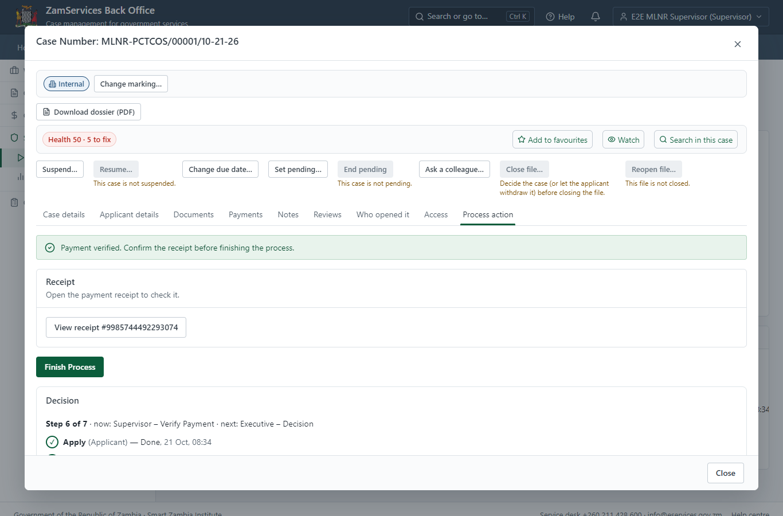Click the document icon in the left sidebar

[x=14, y=93]
